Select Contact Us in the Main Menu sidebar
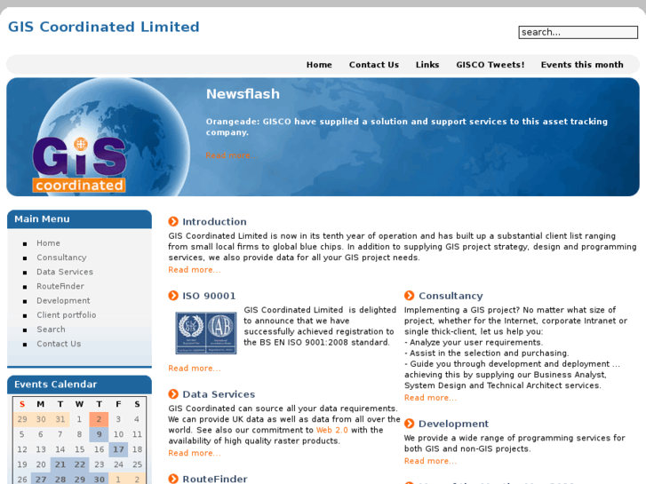Viewport: 646px width, 484px height. [59, 344]
